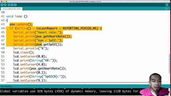Click the string "Heart rate:" on line 45
The height and width of the screenshot is (96, 171).
[x=48, y=32]
